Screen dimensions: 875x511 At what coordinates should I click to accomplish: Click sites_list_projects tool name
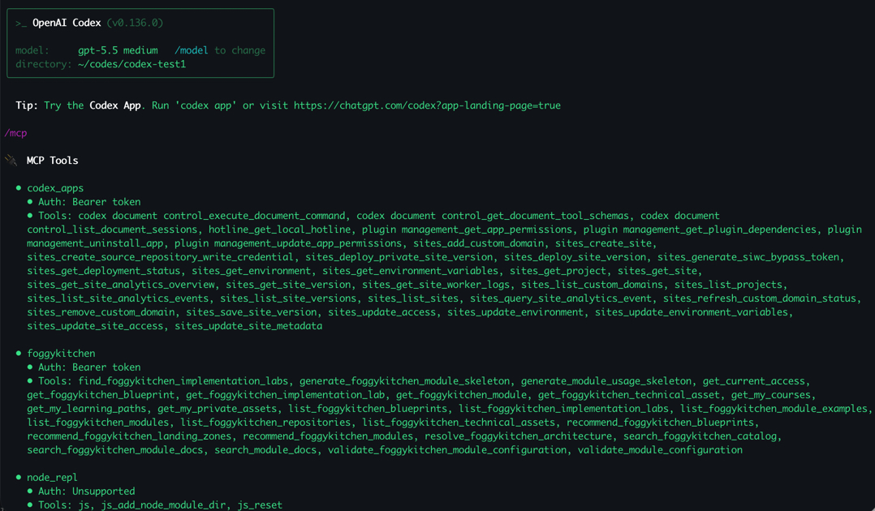coord(728,285)
